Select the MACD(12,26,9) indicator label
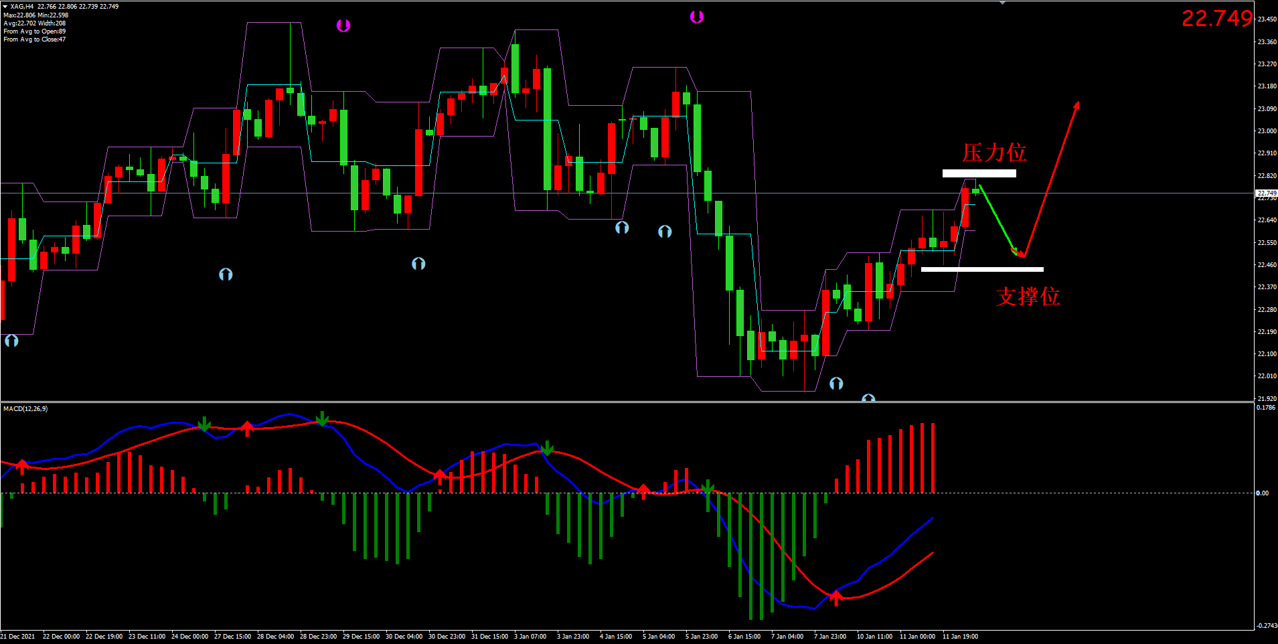 point(25,408)
